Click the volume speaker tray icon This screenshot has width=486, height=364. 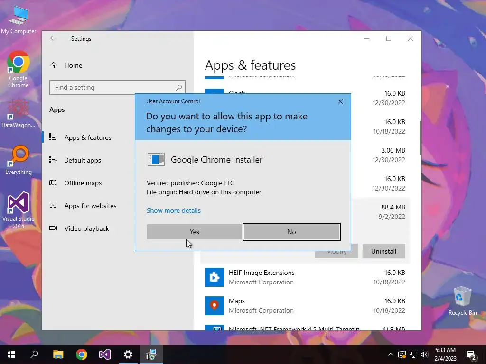(x=424, y=355)
